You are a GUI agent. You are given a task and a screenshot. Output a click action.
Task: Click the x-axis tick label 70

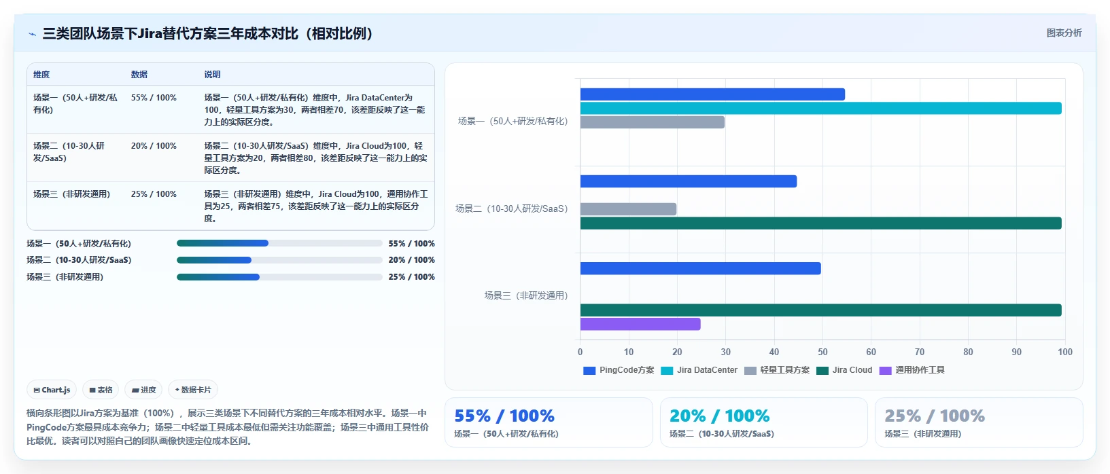[x=920, y=352]
